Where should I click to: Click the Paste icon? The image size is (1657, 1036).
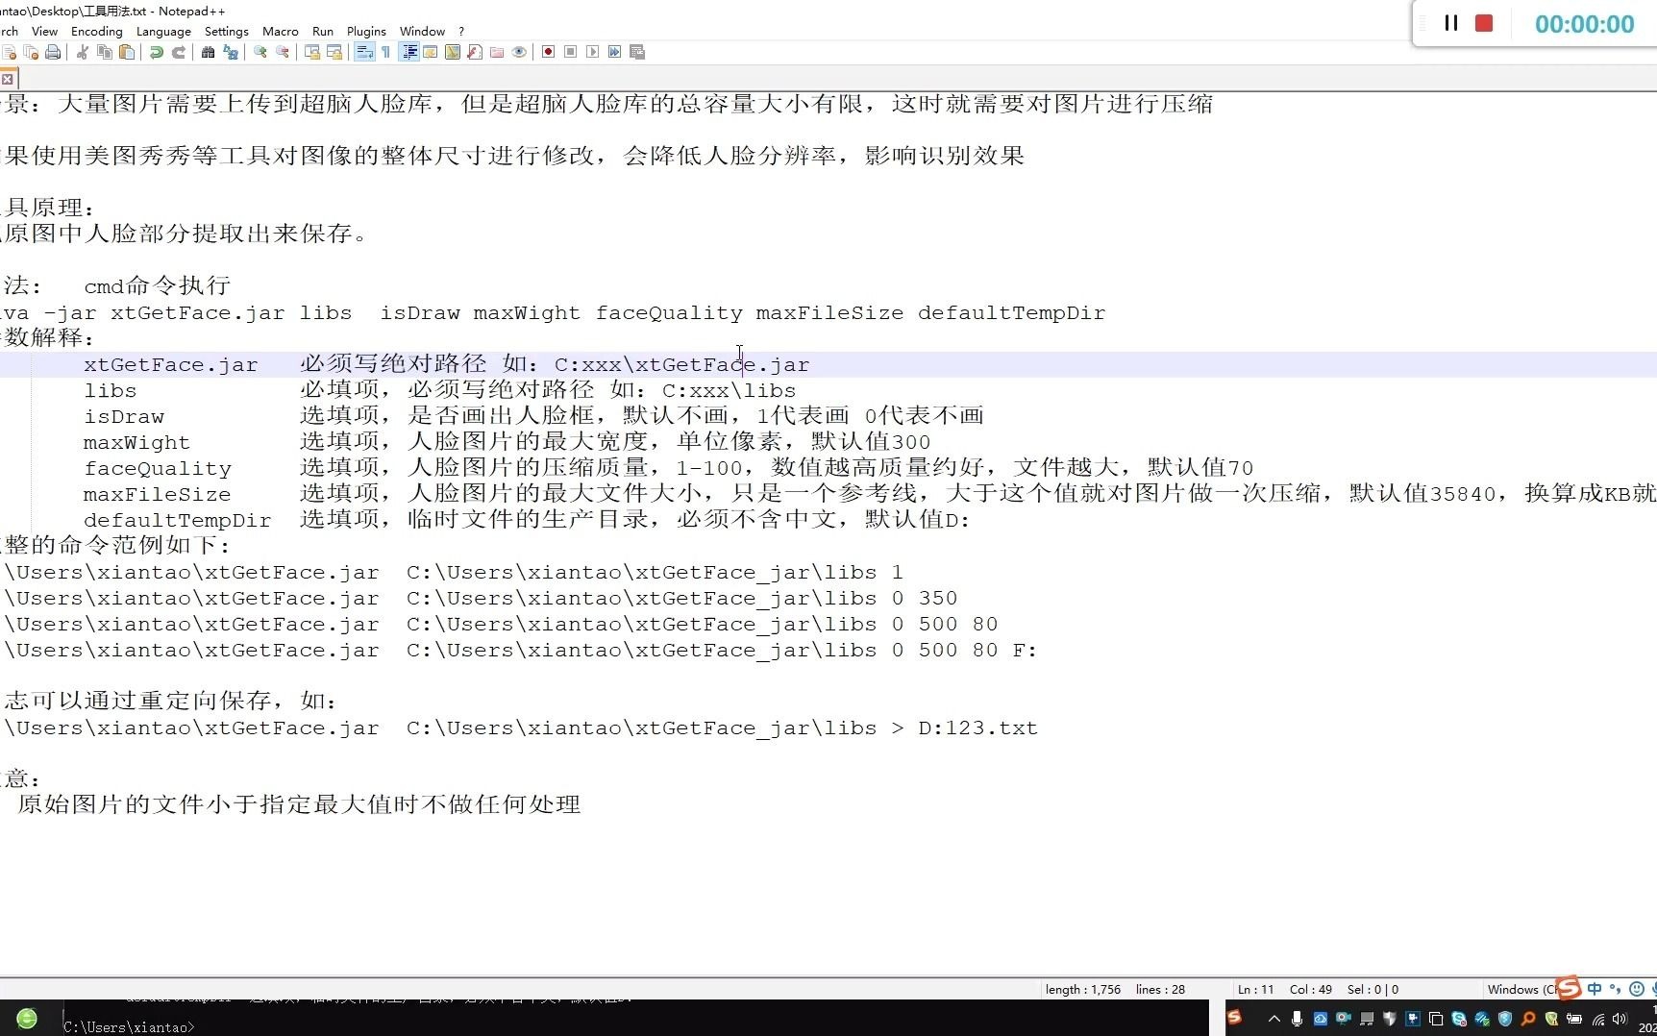click(x=127, y=52)
